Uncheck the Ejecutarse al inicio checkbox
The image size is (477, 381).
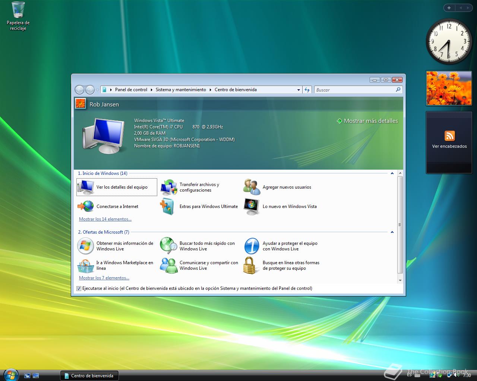click(x=79, y=288)
